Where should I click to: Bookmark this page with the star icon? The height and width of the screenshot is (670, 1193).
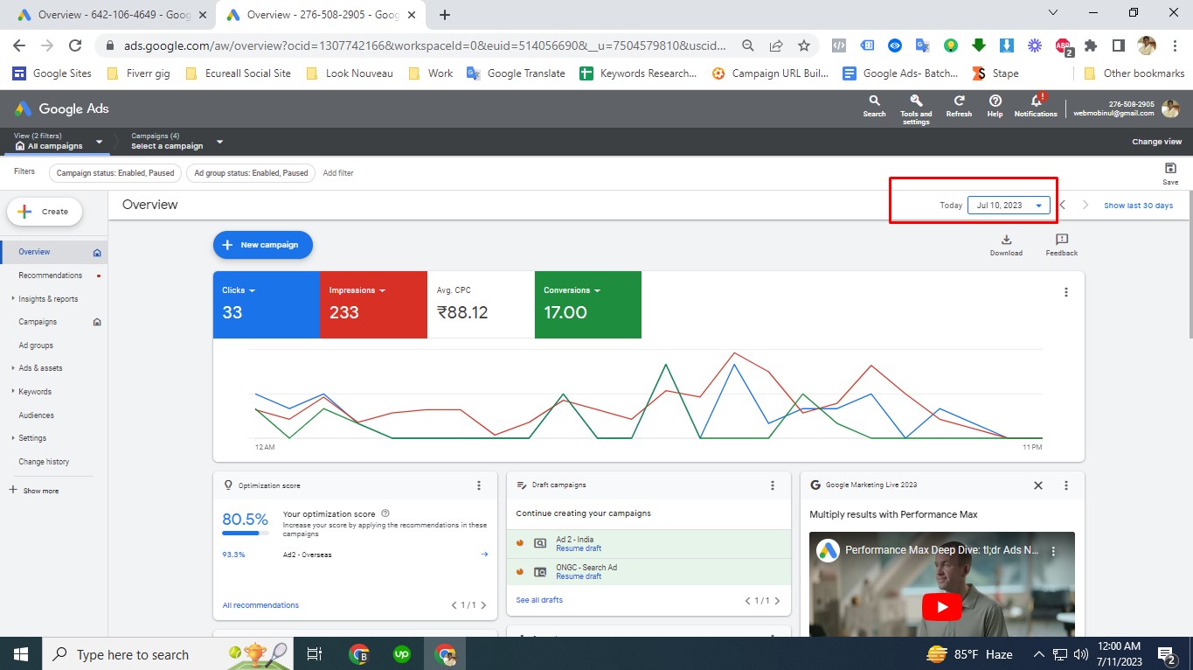803,45
